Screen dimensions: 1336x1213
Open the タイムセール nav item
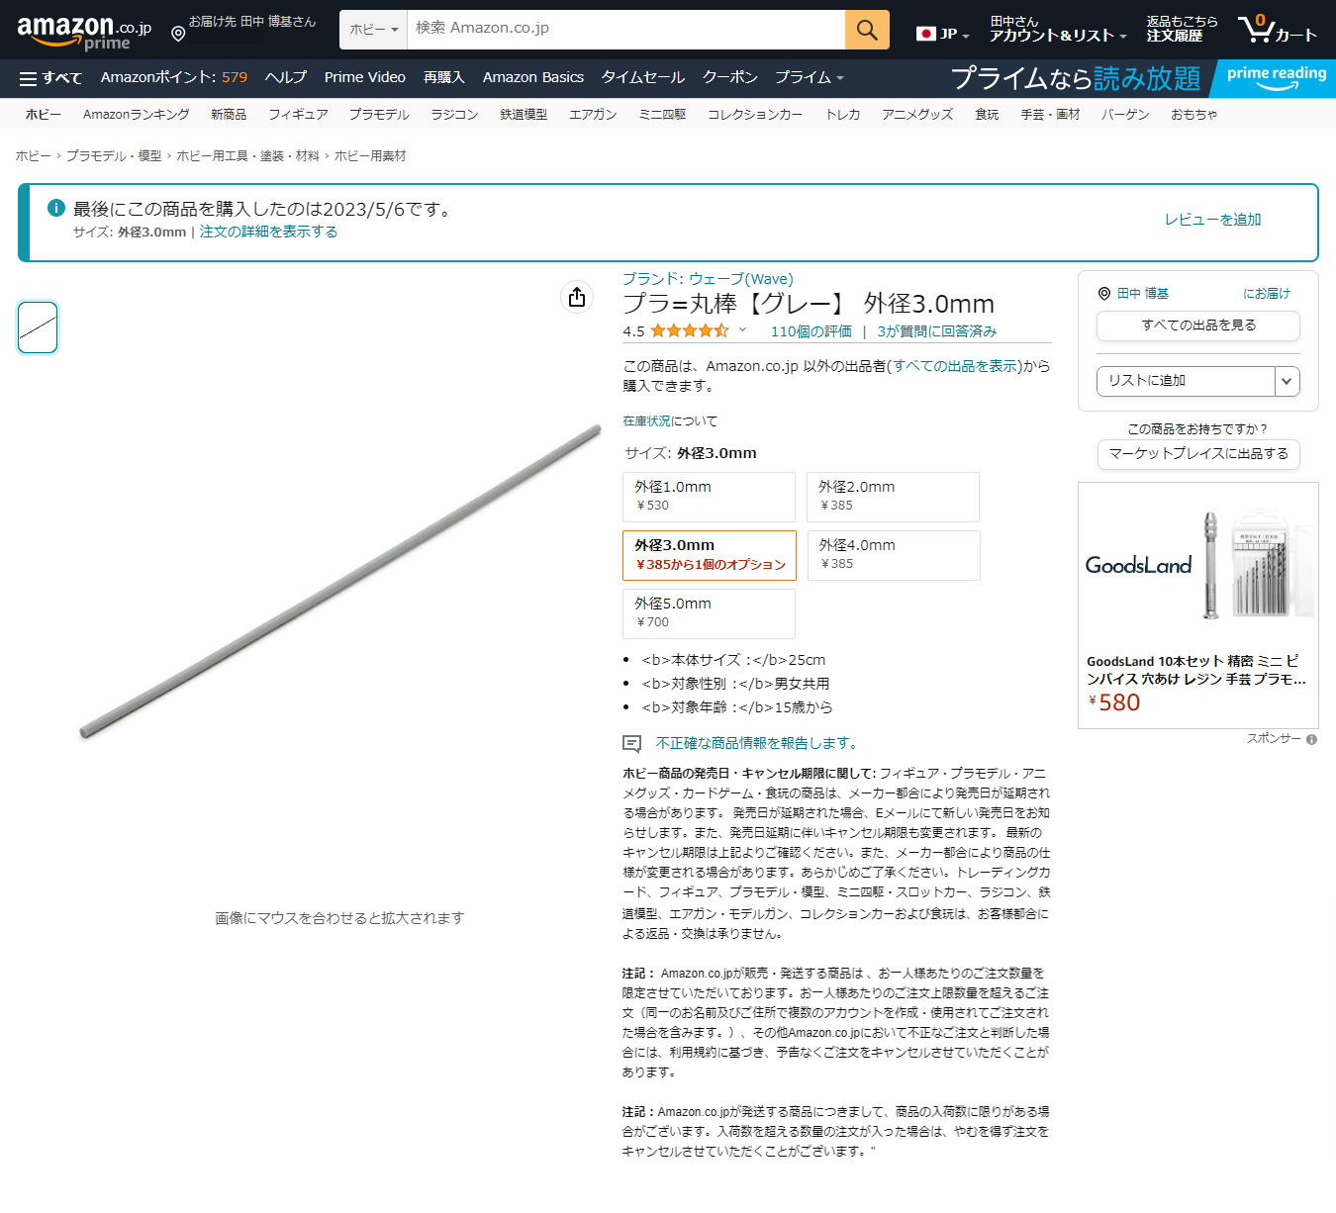[642, 77]
